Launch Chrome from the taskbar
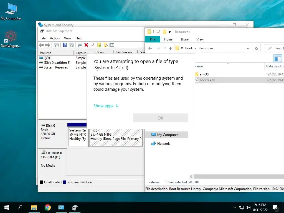 coord(48,207)
